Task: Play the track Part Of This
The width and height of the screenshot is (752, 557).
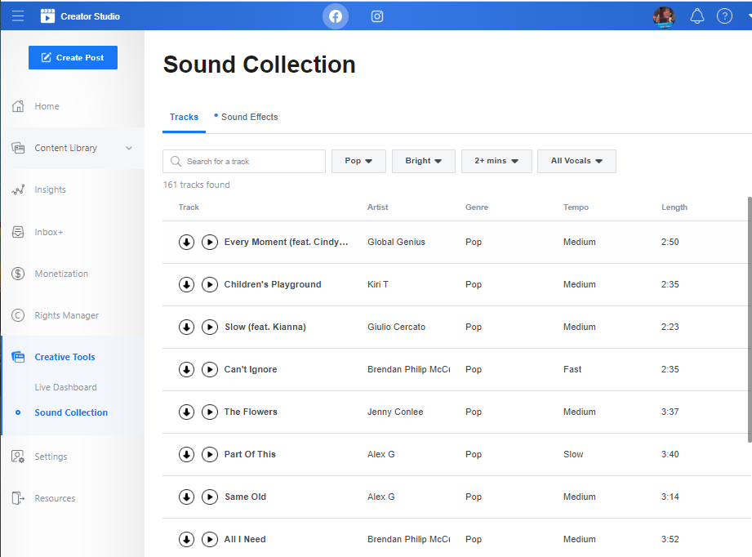Action: pyautogui.click(x=210, y=454)
